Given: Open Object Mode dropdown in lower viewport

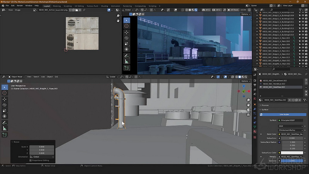Looking at the screenshot, I should pos(16,77).
